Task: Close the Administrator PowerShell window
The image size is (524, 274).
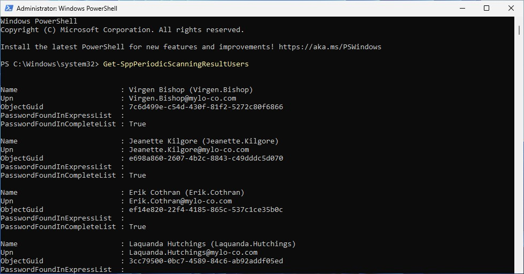Action: 511,8
